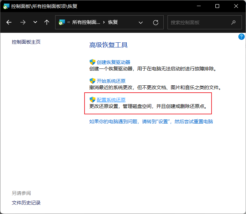Viewport: 246px width, 214px height.
Task: Open Help with the blue question mark icon
Action: (242, 37)
